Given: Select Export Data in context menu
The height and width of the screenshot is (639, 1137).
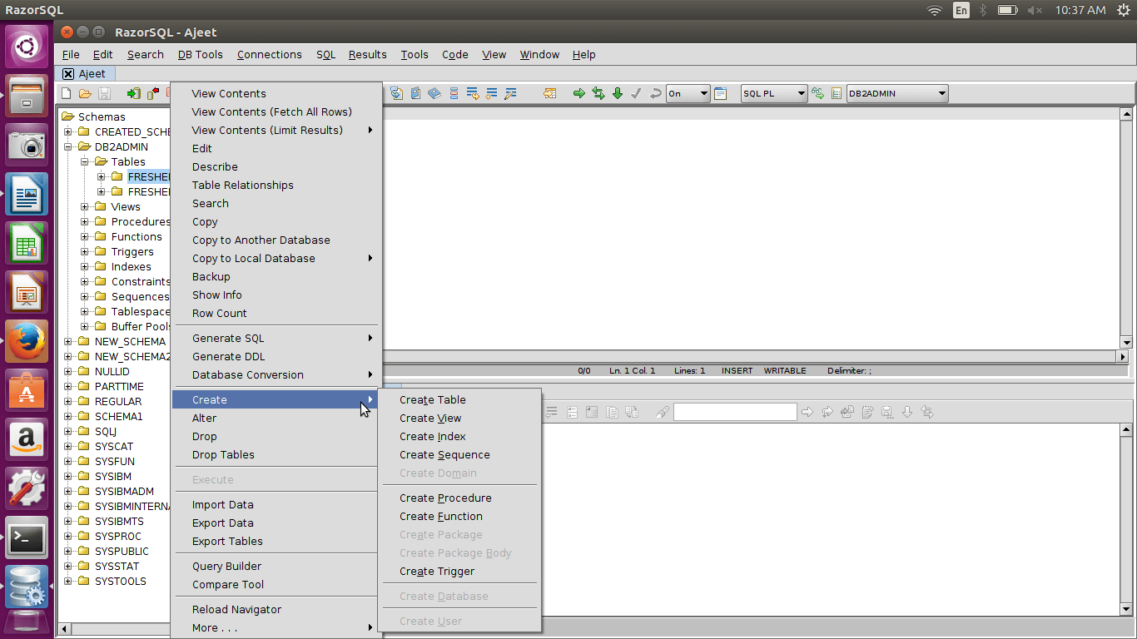Looking at the screenshot, I should [222, 523].
